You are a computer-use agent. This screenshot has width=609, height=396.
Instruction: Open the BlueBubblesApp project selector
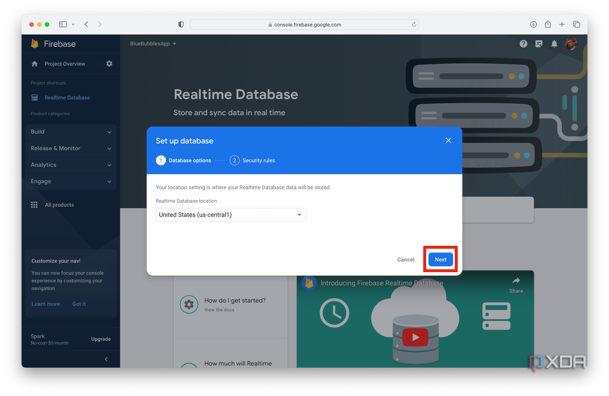[153, 43]
